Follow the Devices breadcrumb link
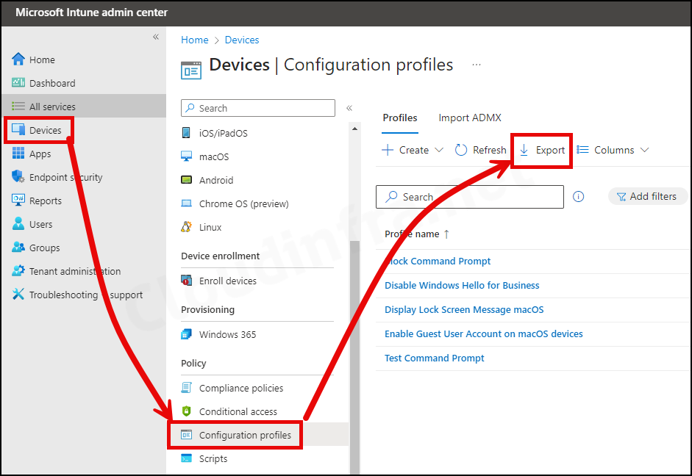 click(x=242, y=40)
